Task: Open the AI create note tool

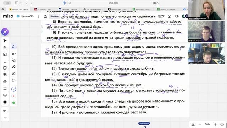Action: 5,48
